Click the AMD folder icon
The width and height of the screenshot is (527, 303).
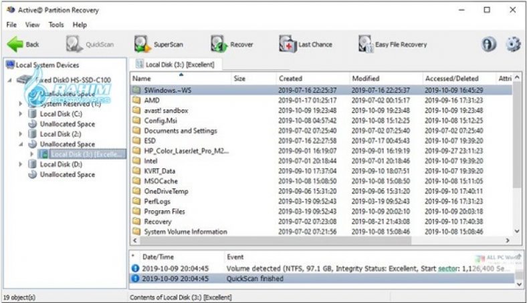(136, 100)
